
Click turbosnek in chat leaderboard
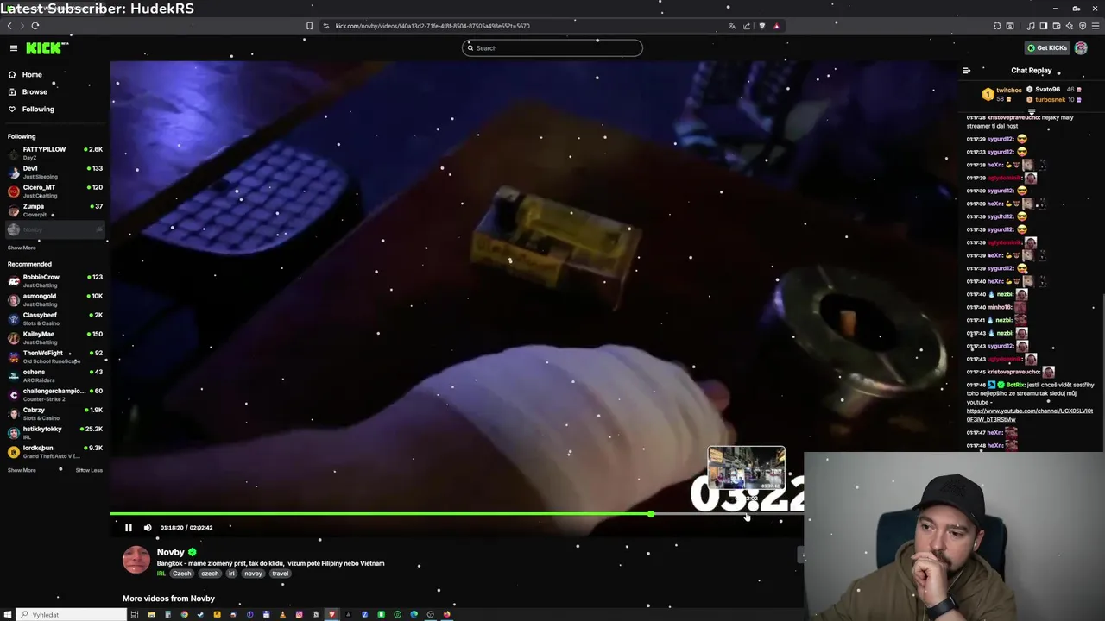tap(1054, 100)
